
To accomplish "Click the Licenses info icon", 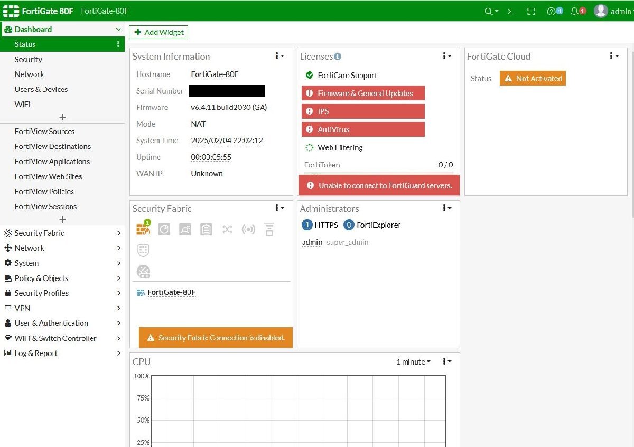I will pos(338,57).
